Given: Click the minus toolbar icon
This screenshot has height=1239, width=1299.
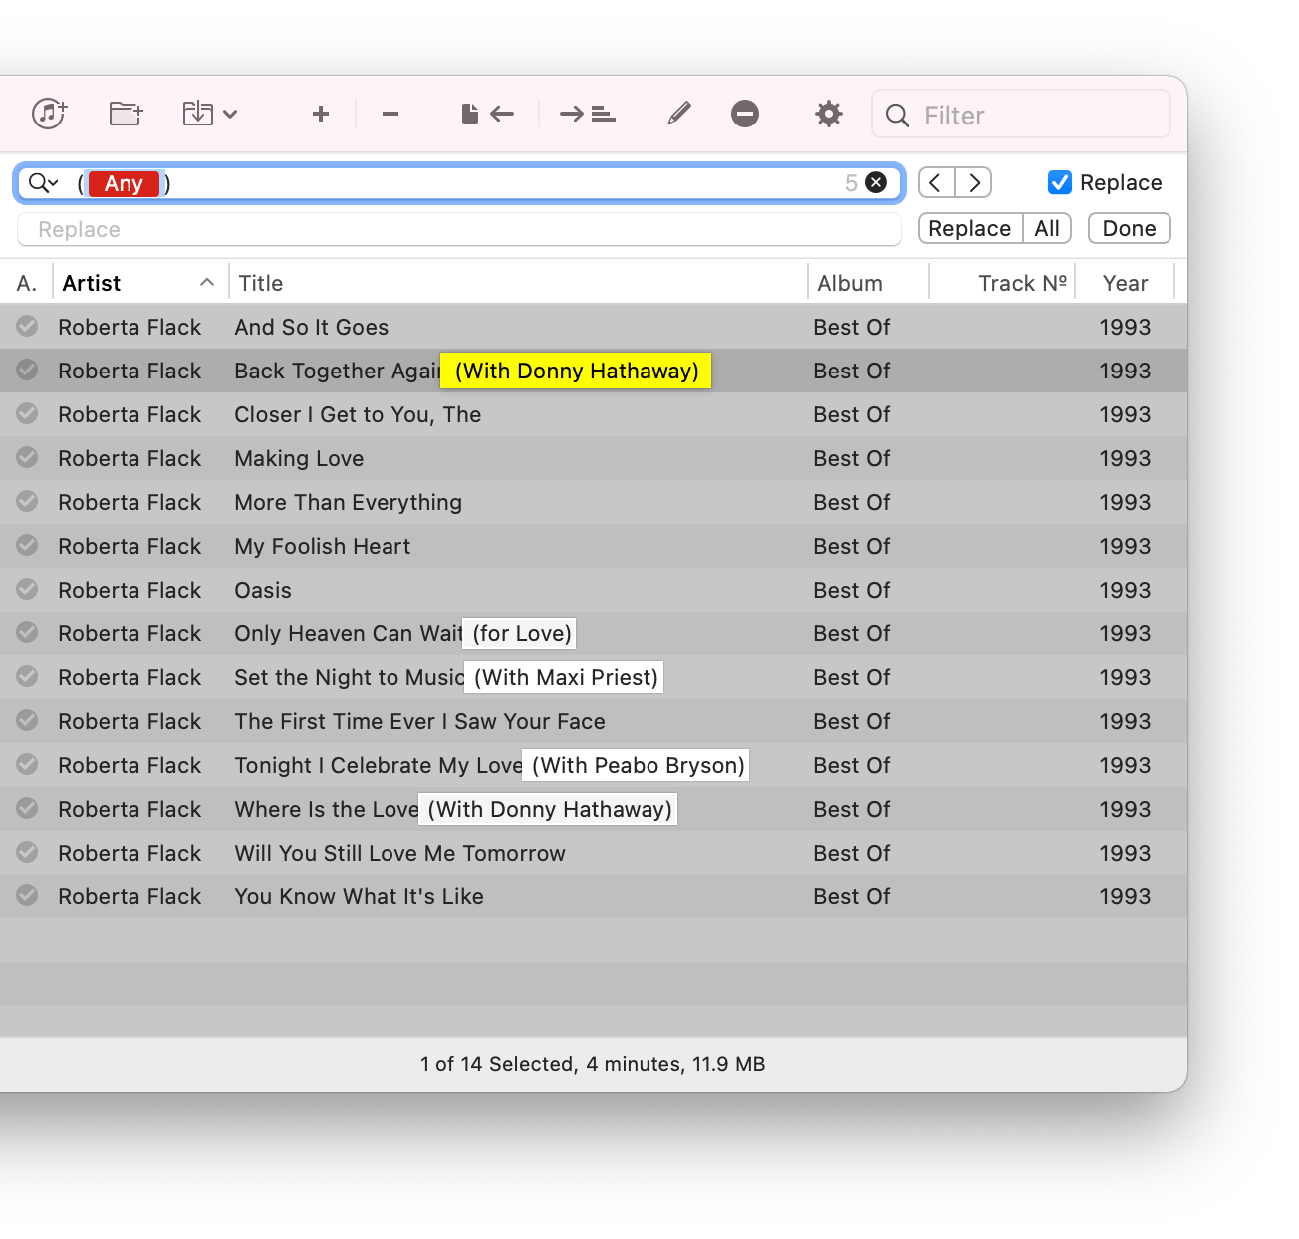Looking at the screenshot, I should click(390, 114).
